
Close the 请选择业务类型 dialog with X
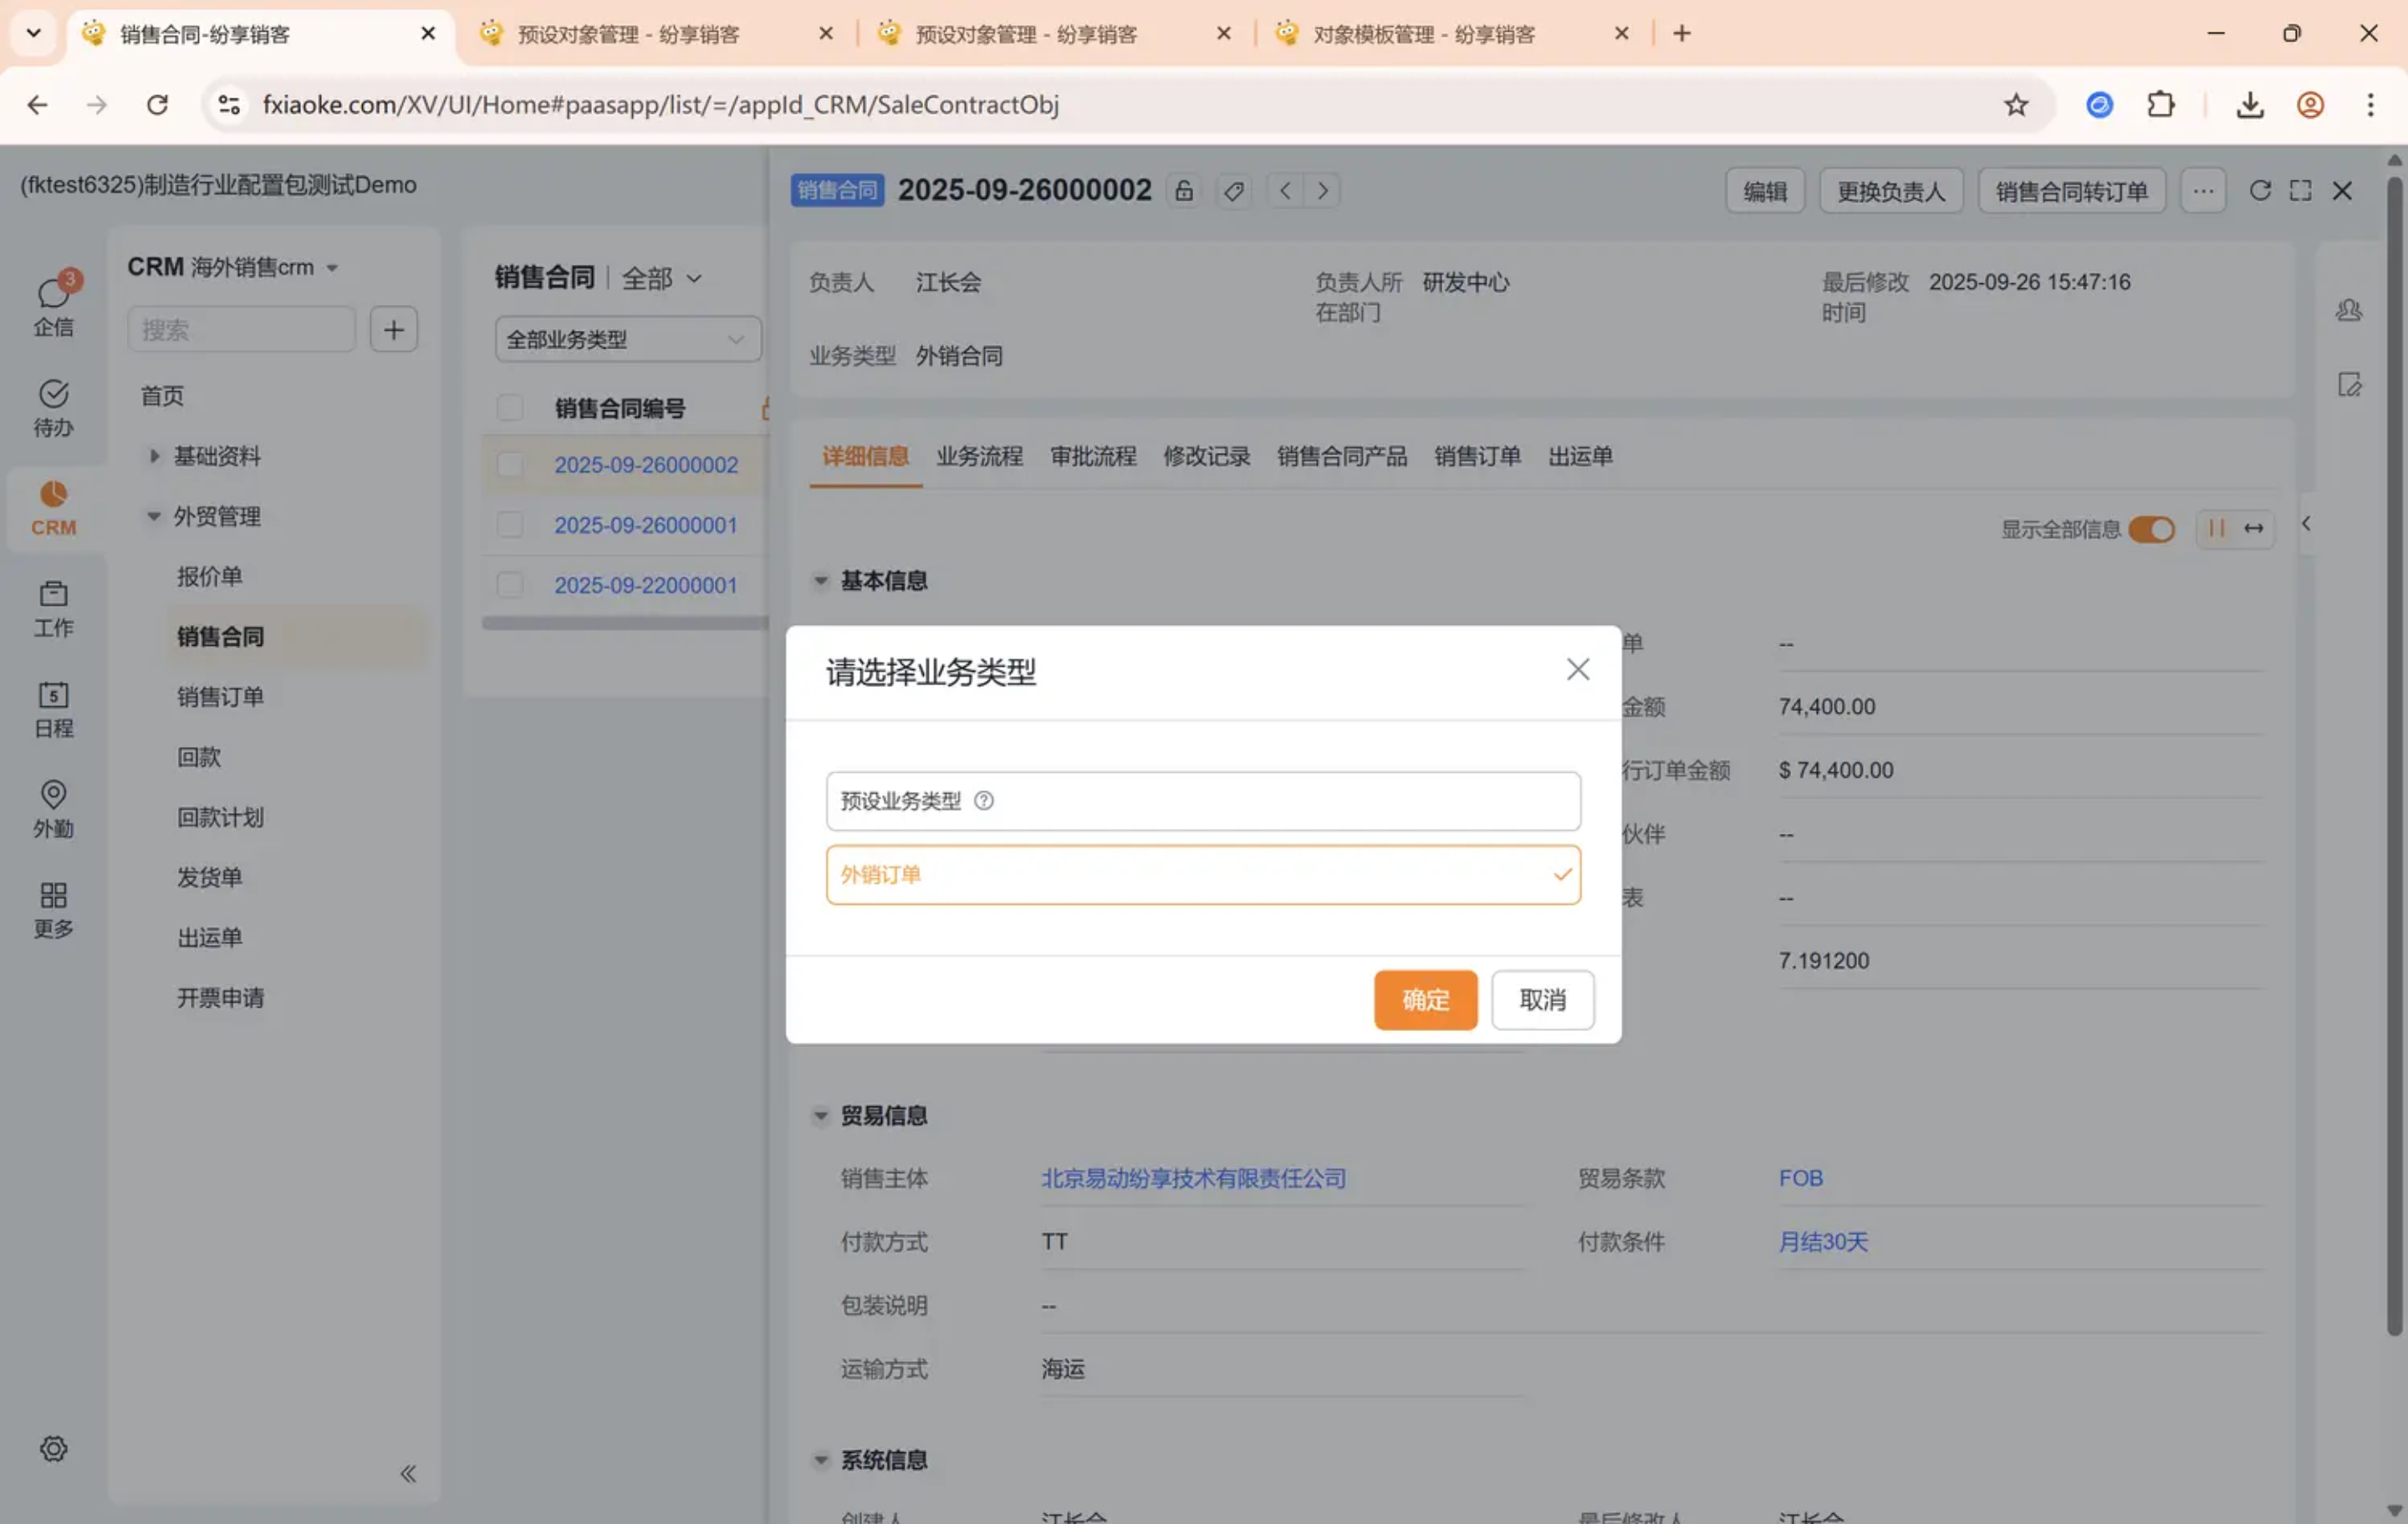coord(1577,669)
